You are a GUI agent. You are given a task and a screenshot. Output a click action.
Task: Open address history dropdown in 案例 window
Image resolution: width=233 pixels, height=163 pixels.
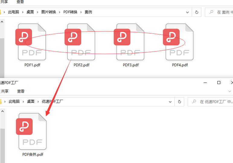[187, 12]
